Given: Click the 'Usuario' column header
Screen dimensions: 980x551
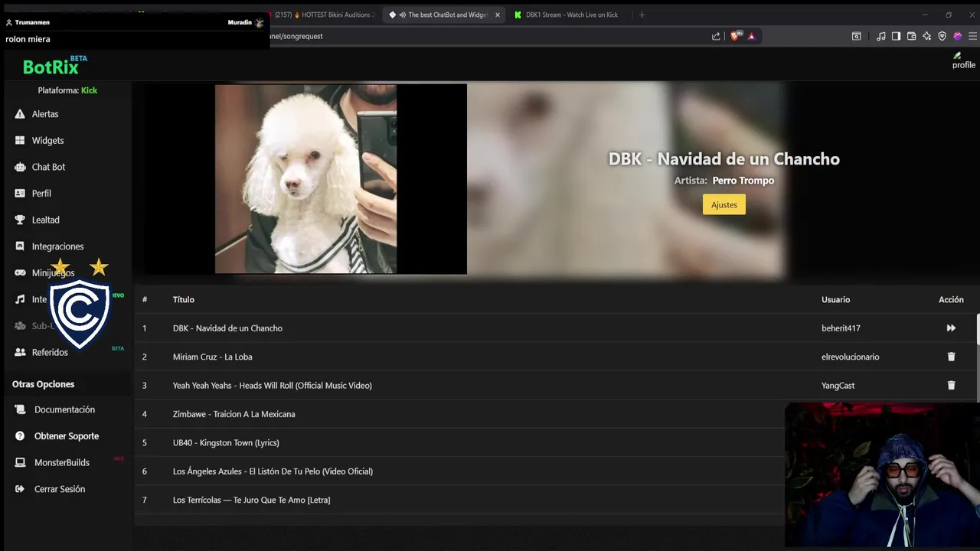Looking at the screenshot, I should coord(835,299).
